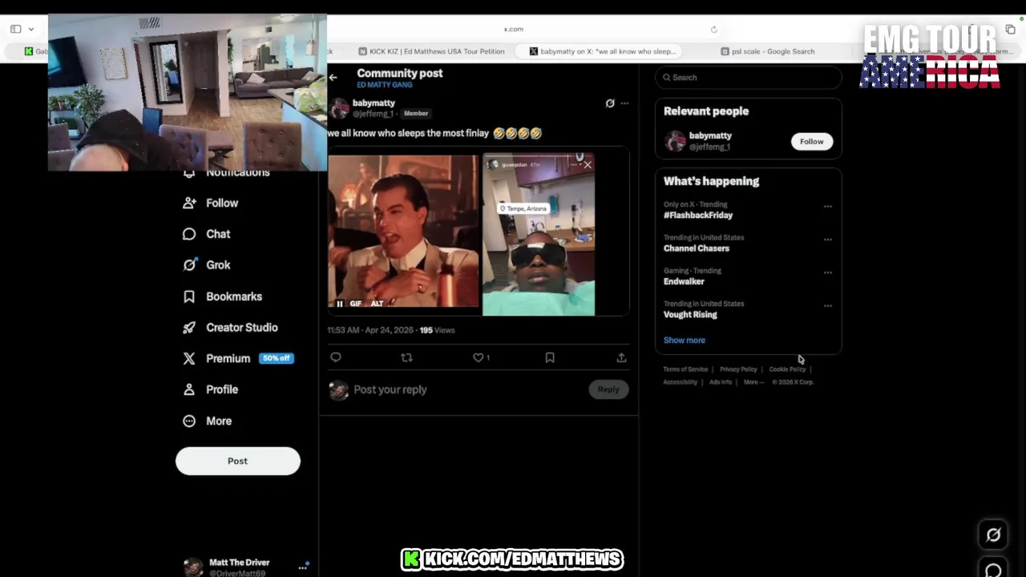Click the Post your reply field

pos(467,389)
